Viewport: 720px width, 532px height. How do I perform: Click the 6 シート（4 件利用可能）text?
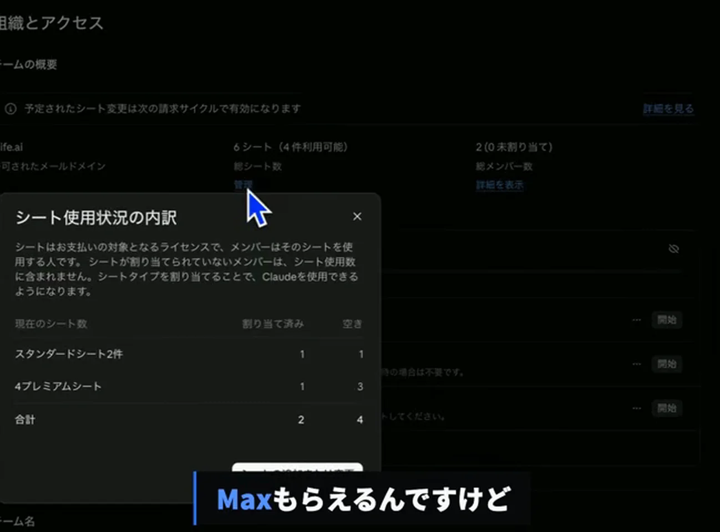(x=290, y=147)
